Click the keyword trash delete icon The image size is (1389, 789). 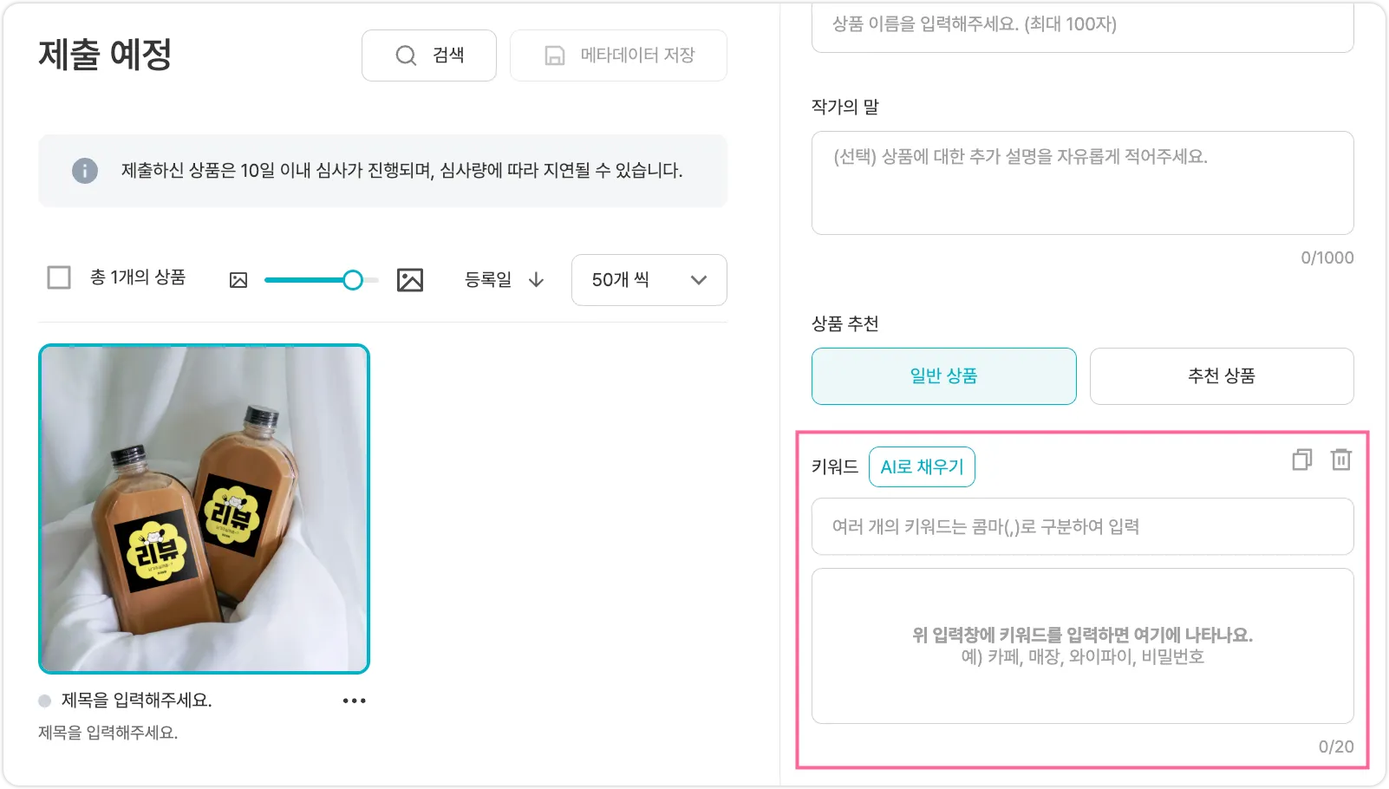pos(1340,460)
